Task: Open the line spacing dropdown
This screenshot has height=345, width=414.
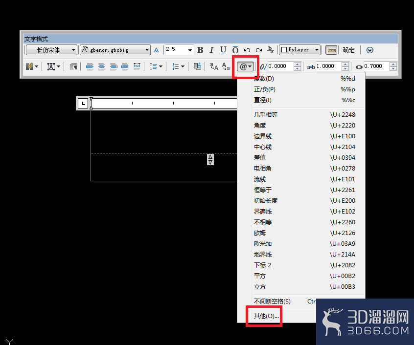Action: pos(156,66)
